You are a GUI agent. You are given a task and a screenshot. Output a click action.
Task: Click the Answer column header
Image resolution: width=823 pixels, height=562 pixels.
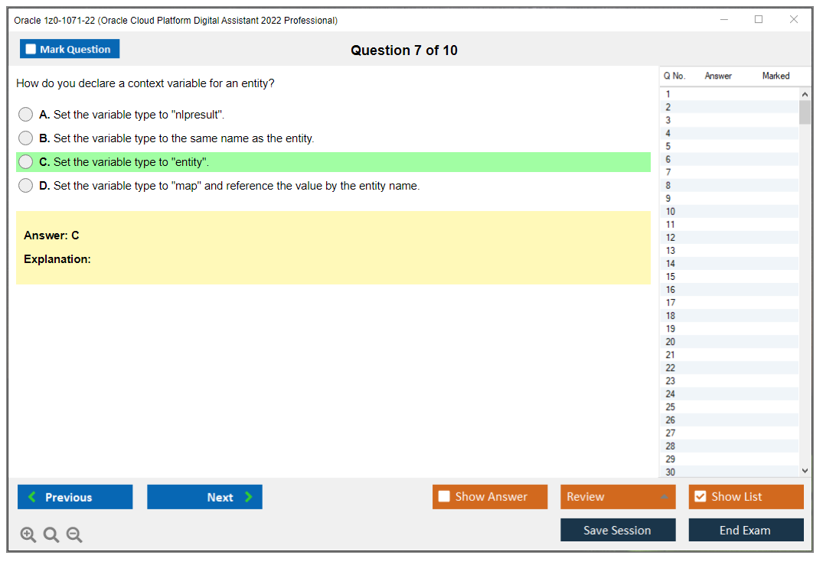point(717,76)
